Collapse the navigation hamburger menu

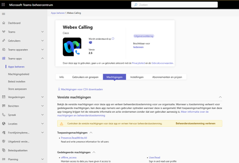coord(3,14)
